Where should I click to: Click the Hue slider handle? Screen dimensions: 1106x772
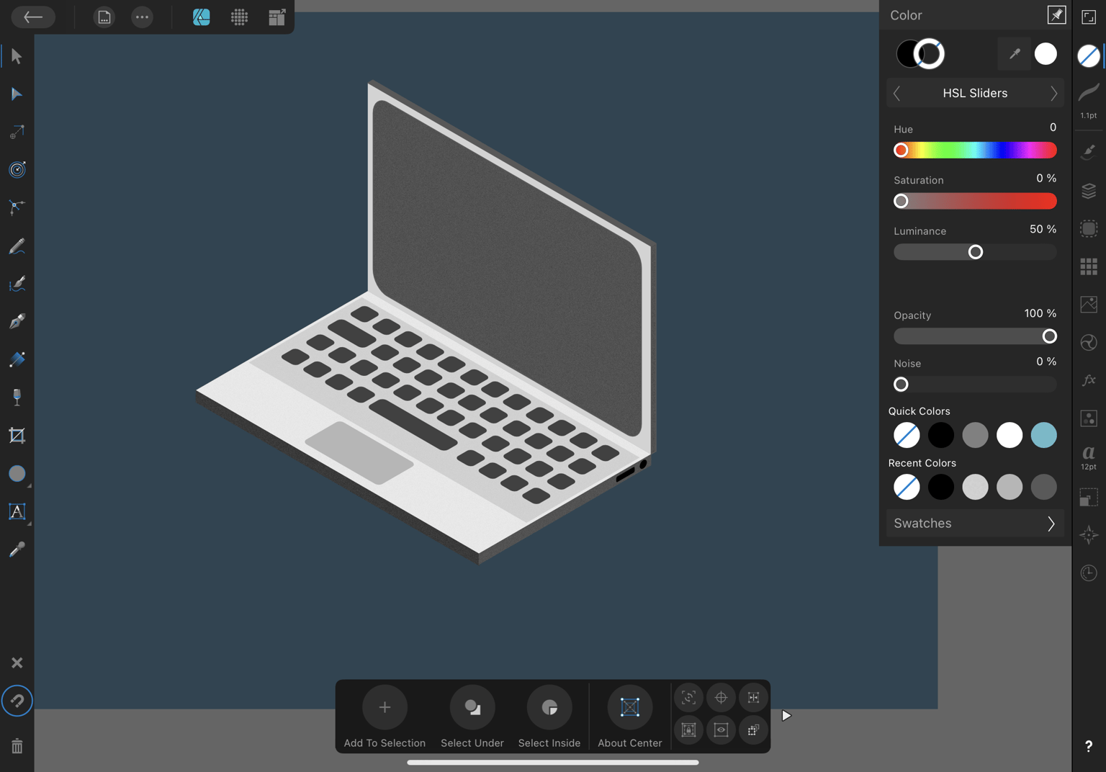pos(901,151)
